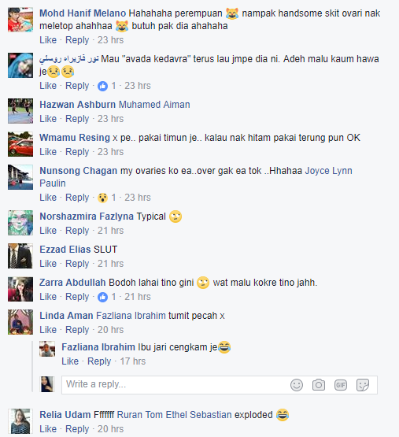
Task: Open tagged Muhamed Aiman profile link
Action: click(154, 105)
